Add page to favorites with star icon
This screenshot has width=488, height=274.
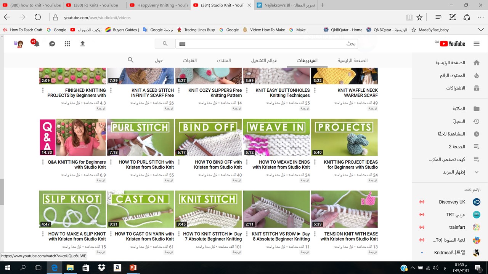click(419, 18)
